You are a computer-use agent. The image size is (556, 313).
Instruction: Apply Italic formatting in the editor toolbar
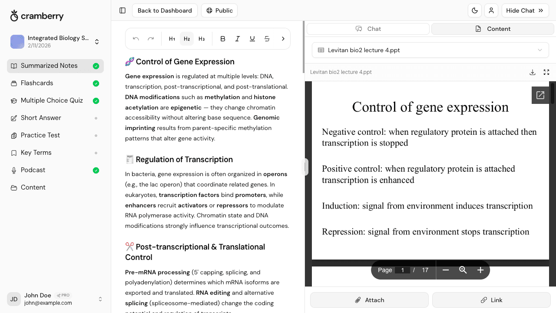pyautogui.click(x=238, y=39)
